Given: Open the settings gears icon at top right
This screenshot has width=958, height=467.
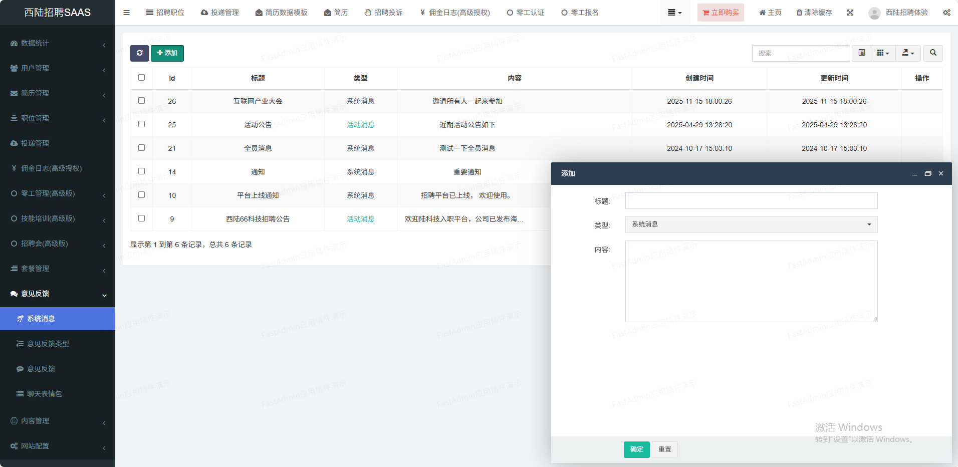Looking at the screenshot, I should tap(946, 13).
